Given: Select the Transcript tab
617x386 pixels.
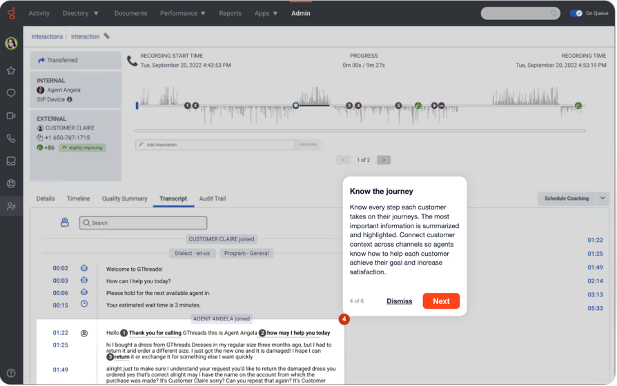Looking at the screenshot, I should click(173, 199).
